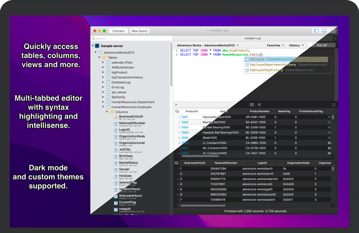Click the calendar.ATest table icon

[108, 62]
